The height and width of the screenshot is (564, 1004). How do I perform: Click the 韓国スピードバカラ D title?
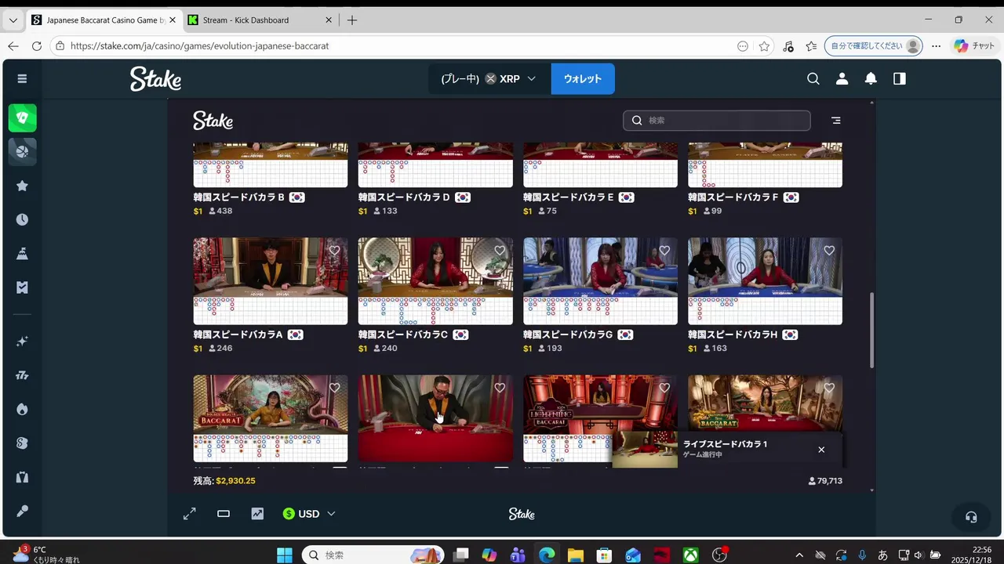click(405, 197)
